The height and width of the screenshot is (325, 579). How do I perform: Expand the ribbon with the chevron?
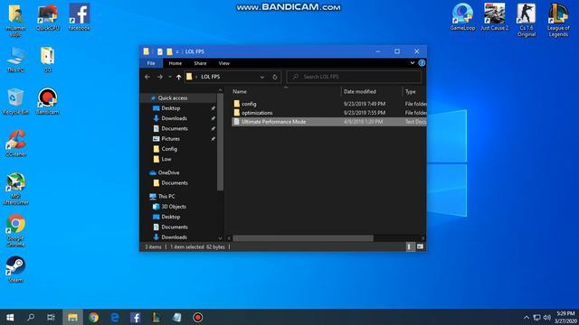(413, 63)
